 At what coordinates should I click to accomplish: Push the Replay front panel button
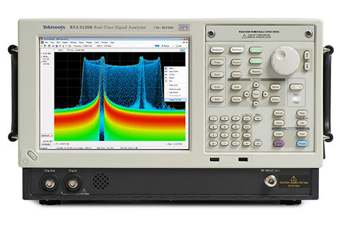point(256,71)
